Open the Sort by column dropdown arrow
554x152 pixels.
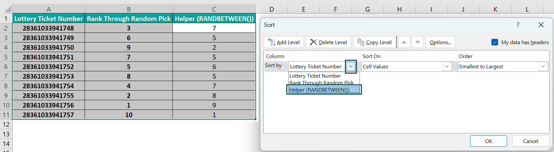351,66
